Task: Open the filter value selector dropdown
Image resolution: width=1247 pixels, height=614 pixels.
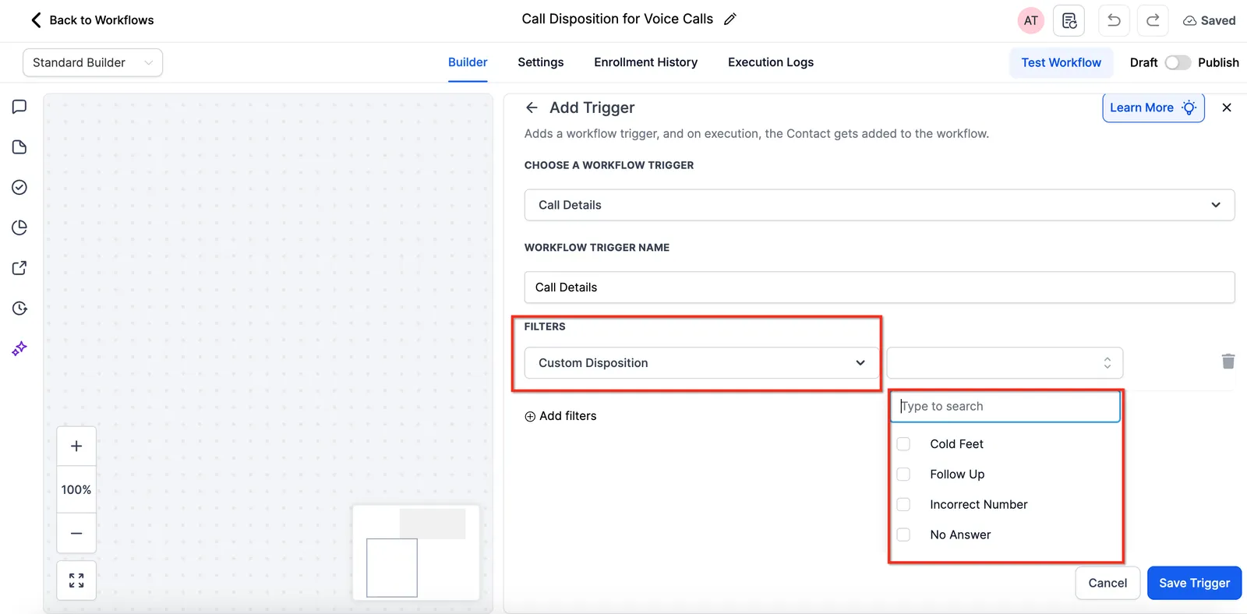Action: [1005, 363]
